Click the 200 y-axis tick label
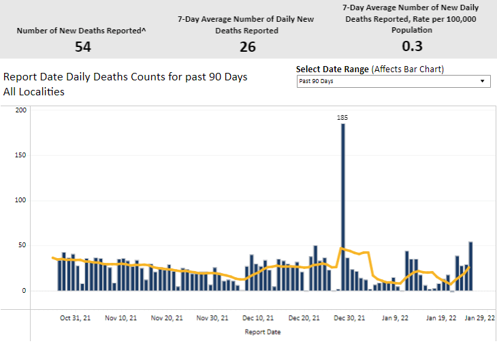 20,110
